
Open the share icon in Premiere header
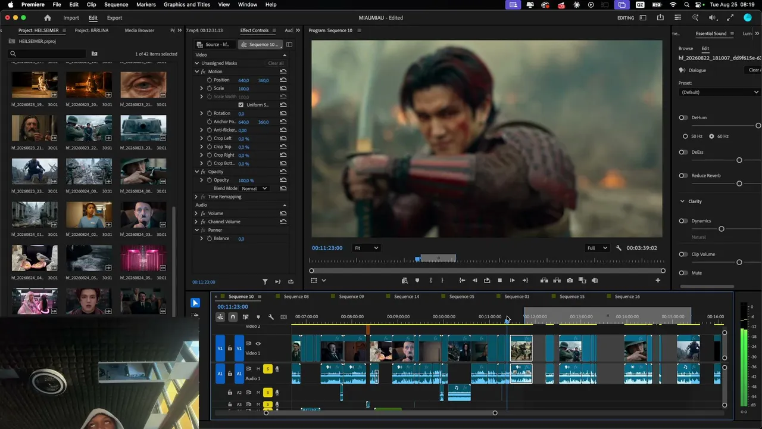(660, 18)
